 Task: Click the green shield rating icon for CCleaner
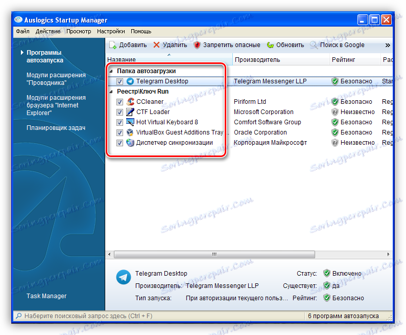pos(335,102)
